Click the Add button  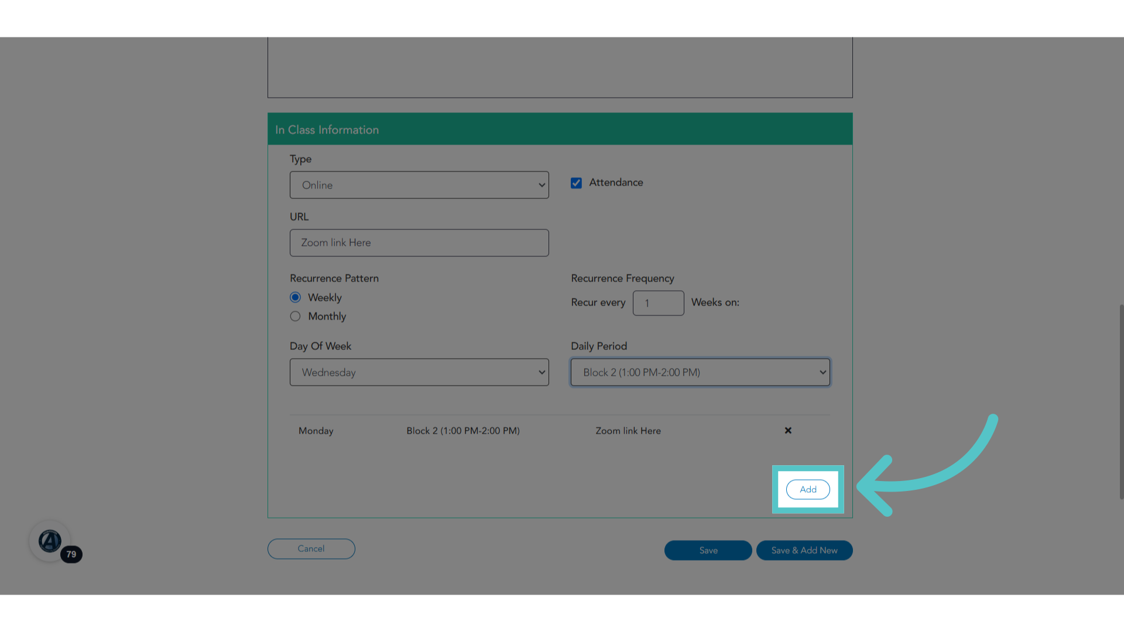pyautogui.click(x=808, y=489)
